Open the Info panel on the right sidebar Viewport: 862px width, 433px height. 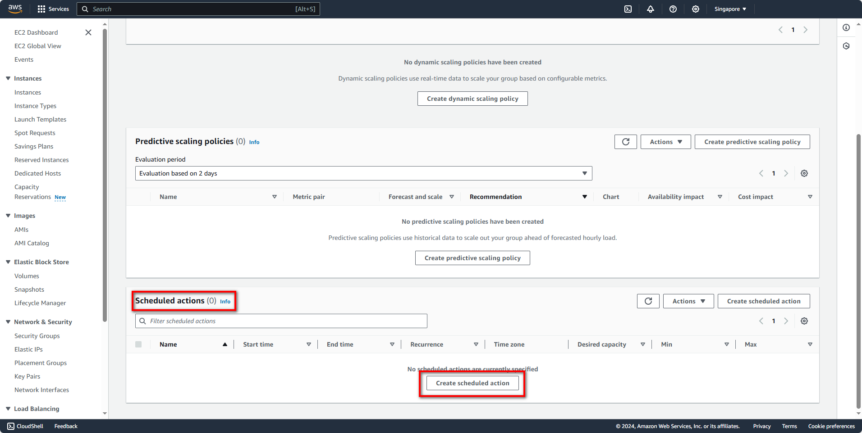846,27
